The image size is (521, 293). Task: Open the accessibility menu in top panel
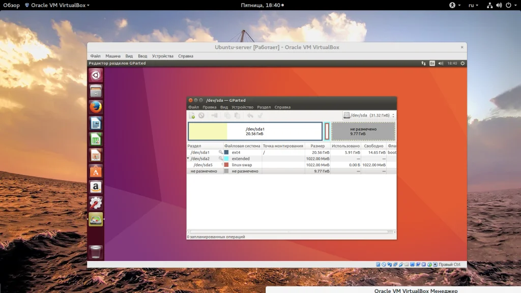[452, 5]
